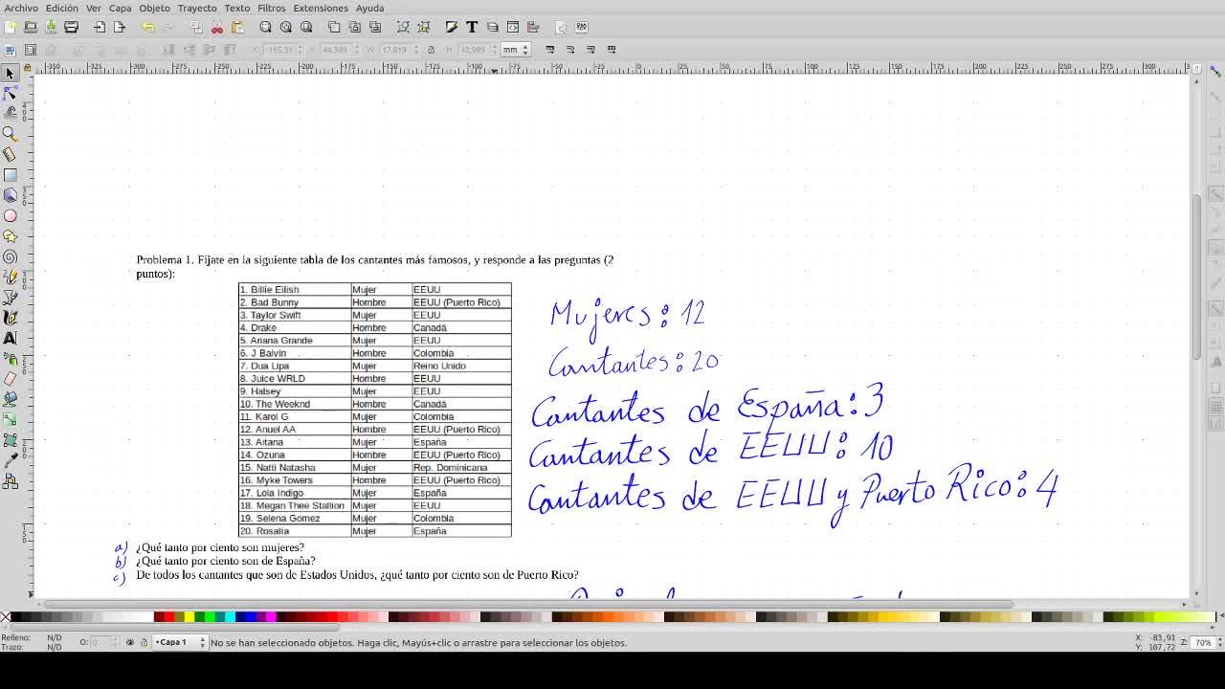Open the Capa 1 layer selector
1225x689 pixels.
coord(181,642)
